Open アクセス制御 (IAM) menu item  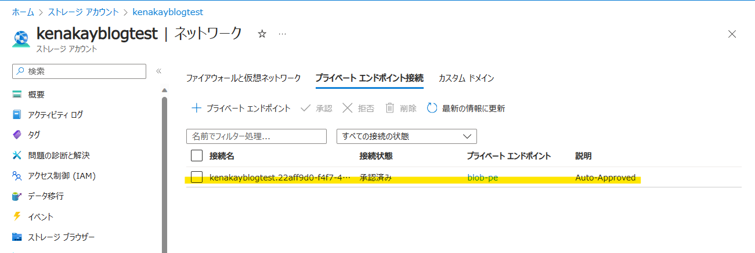62,176
